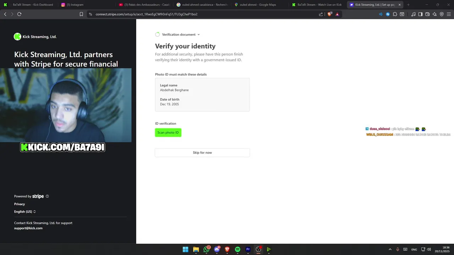Click the microphone icon in system tray

[x=398, y=249]
